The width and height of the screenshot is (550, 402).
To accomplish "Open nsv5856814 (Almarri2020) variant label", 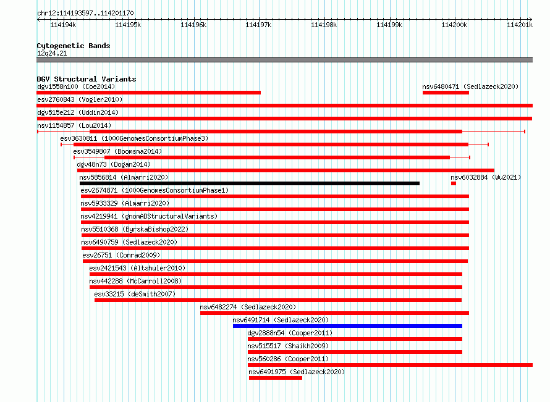I will pos(124,177).
